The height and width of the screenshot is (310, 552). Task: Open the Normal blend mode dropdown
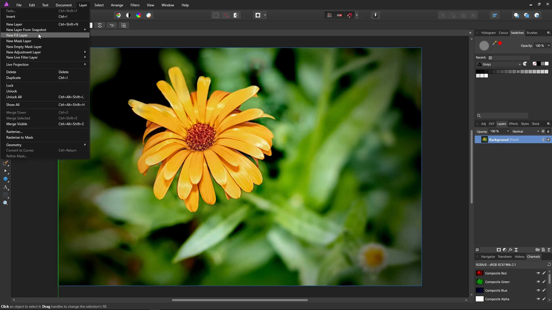pyautogui.click(x=526, y=131)
